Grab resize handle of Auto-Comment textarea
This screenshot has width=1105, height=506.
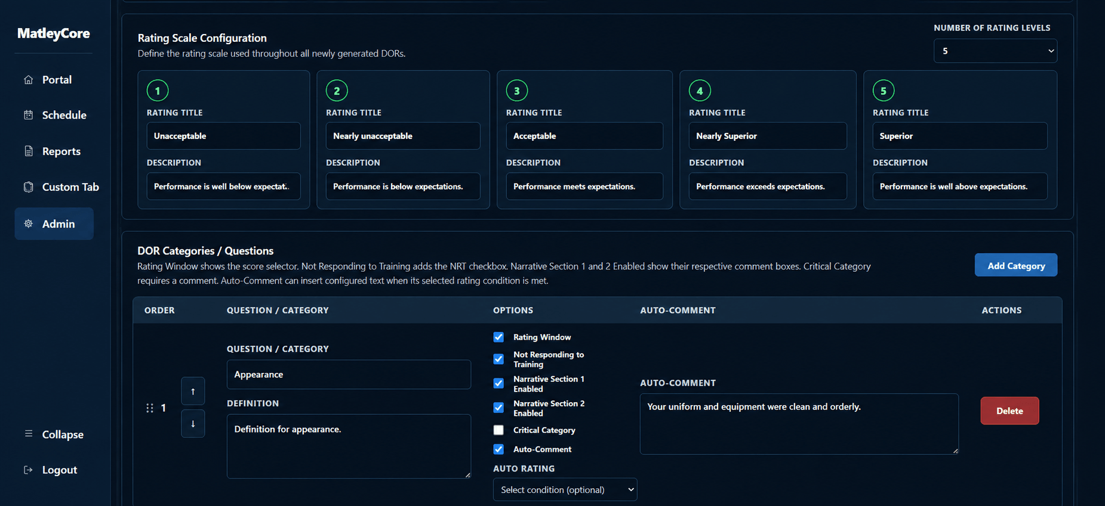coord(955,451)
